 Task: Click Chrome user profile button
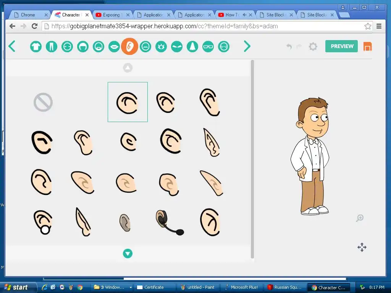[x=343, y=7]
